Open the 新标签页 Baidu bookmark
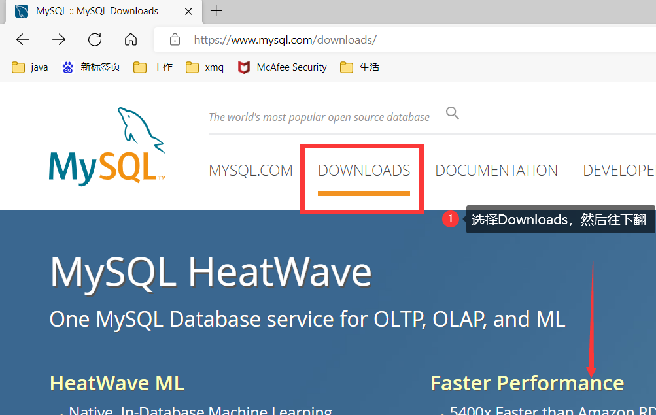The image size is (656, 415). click(x=91, y=67)
